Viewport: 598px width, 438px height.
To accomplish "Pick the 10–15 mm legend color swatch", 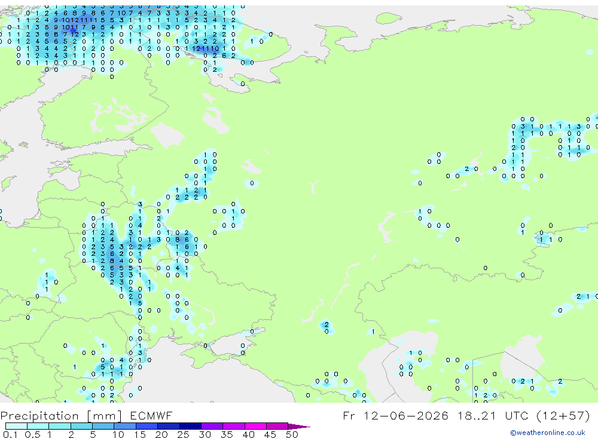I will pyautogui.click(x=125, y=426).
